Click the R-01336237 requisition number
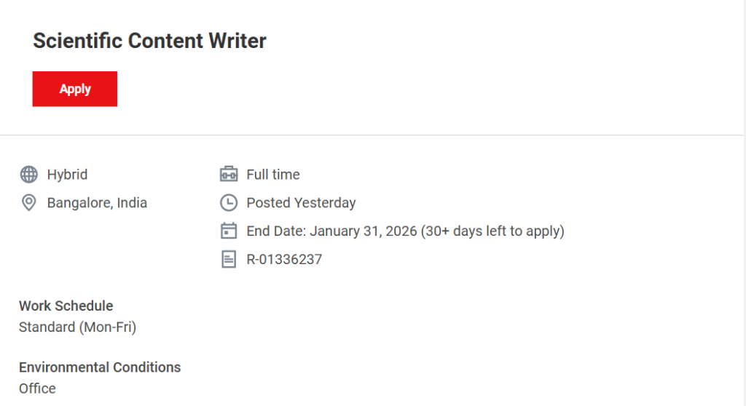The image size is (746, 406). coord(284,259)
